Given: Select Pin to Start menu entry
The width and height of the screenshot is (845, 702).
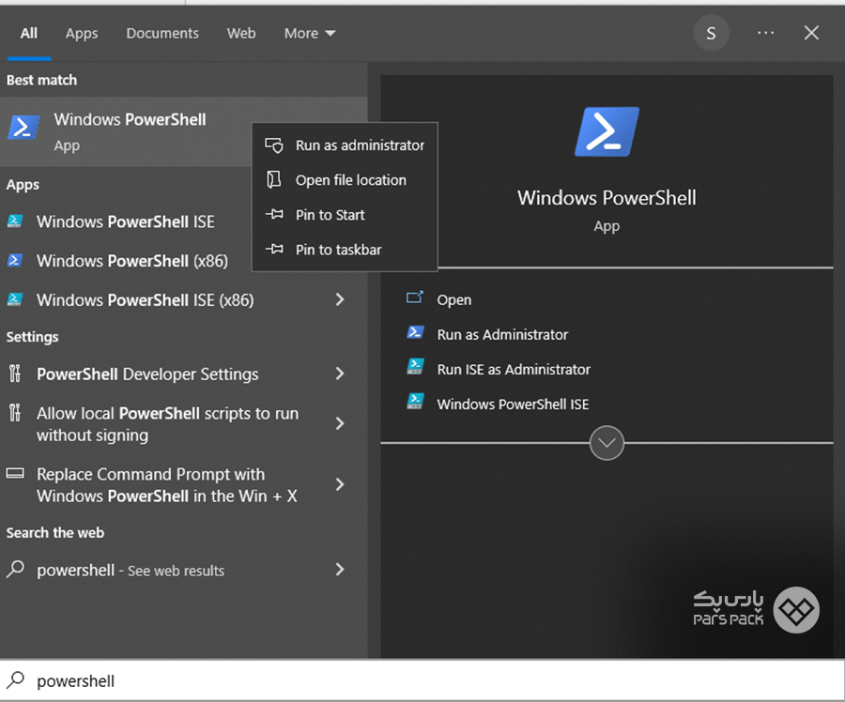Looking at the screenshot, I should 345,214.
